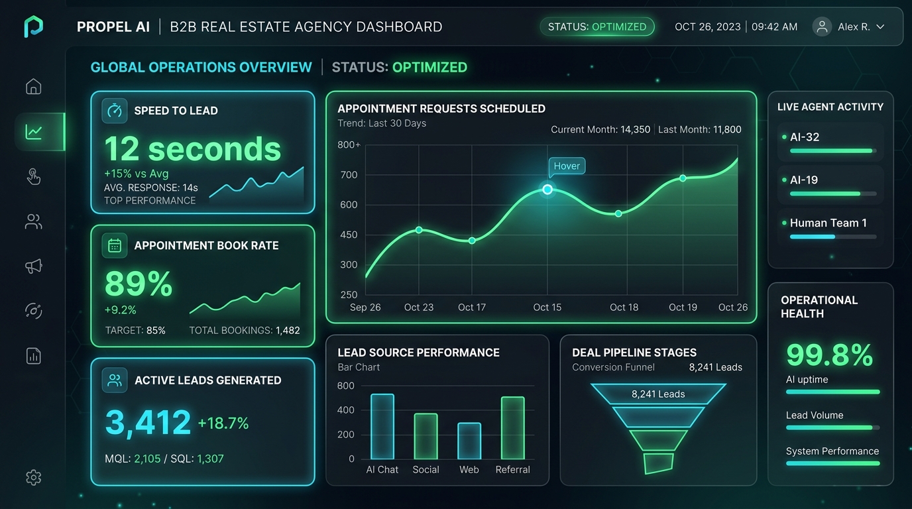Click the Web bar in chart
Screen dimensions: 912x509
pyautogui.click(x=469, y=441)
